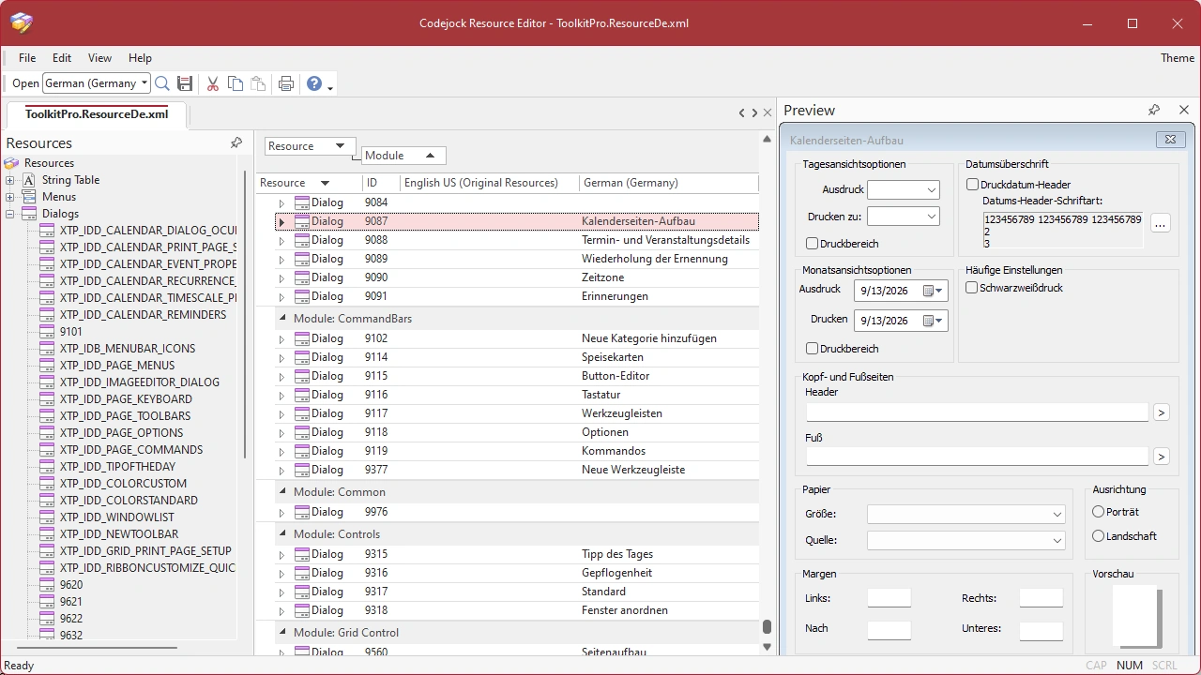The height and width of the screenshot is (675, 1201).
Task: Click the Cut scissors icon
Action: (213, 83)
